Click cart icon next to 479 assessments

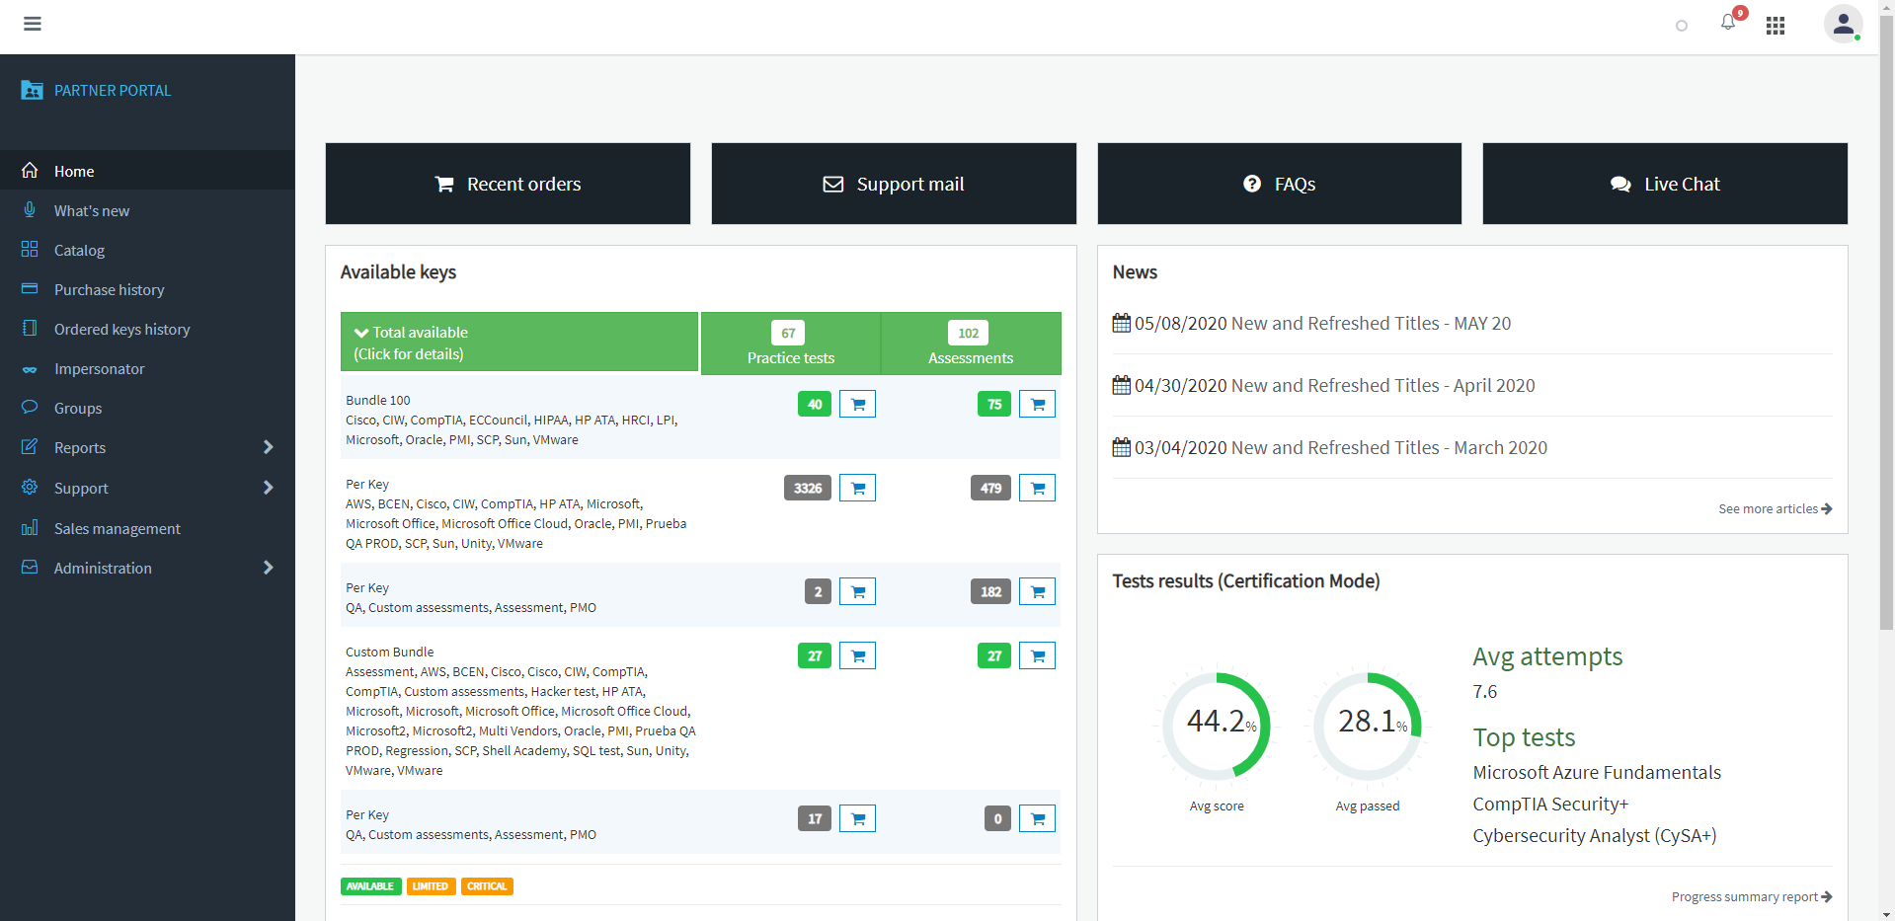coord(1037,488)
